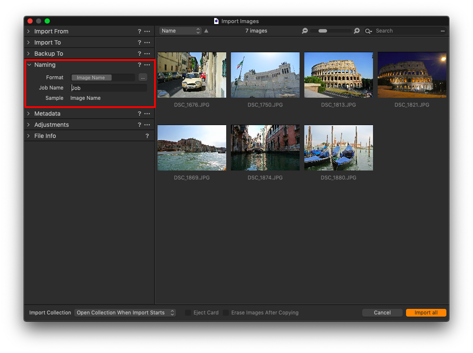Click the zoom out thumbnails icon
473x353 pixels.
(305, 31)
